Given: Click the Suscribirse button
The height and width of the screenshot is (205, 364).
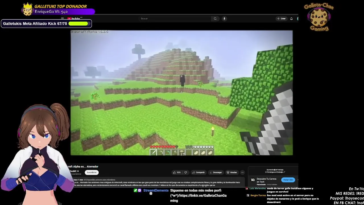Looking at the screenshot, I should click(92, 172).
